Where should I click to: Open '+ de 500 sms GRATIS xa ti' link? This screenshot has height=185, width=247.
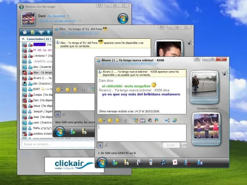[117, 153]
